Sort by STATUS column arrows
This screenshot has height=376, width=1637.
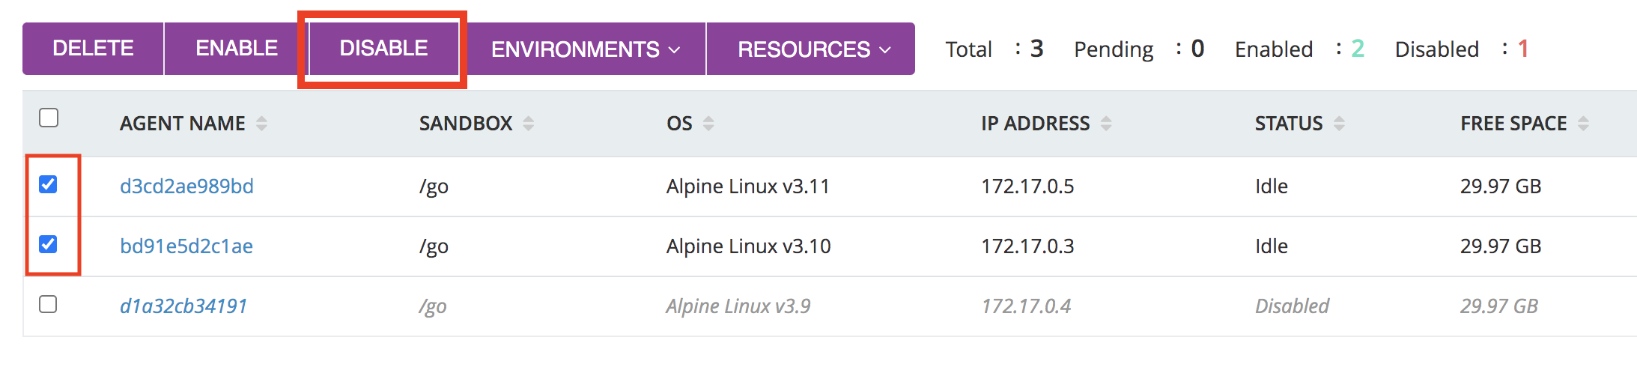point(1339,124)
